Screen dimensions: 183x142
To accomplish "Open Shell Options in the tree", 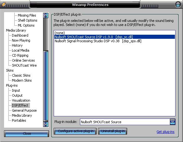I will click(x=27, y=20).
